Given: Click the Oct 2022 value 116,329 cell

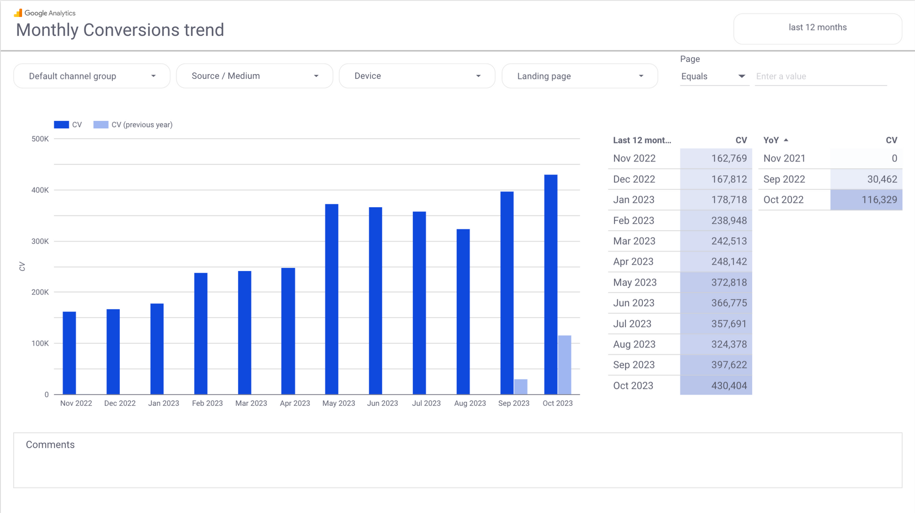Looking at the screenshot, I should pyautogui.click(x=866, y=200).
